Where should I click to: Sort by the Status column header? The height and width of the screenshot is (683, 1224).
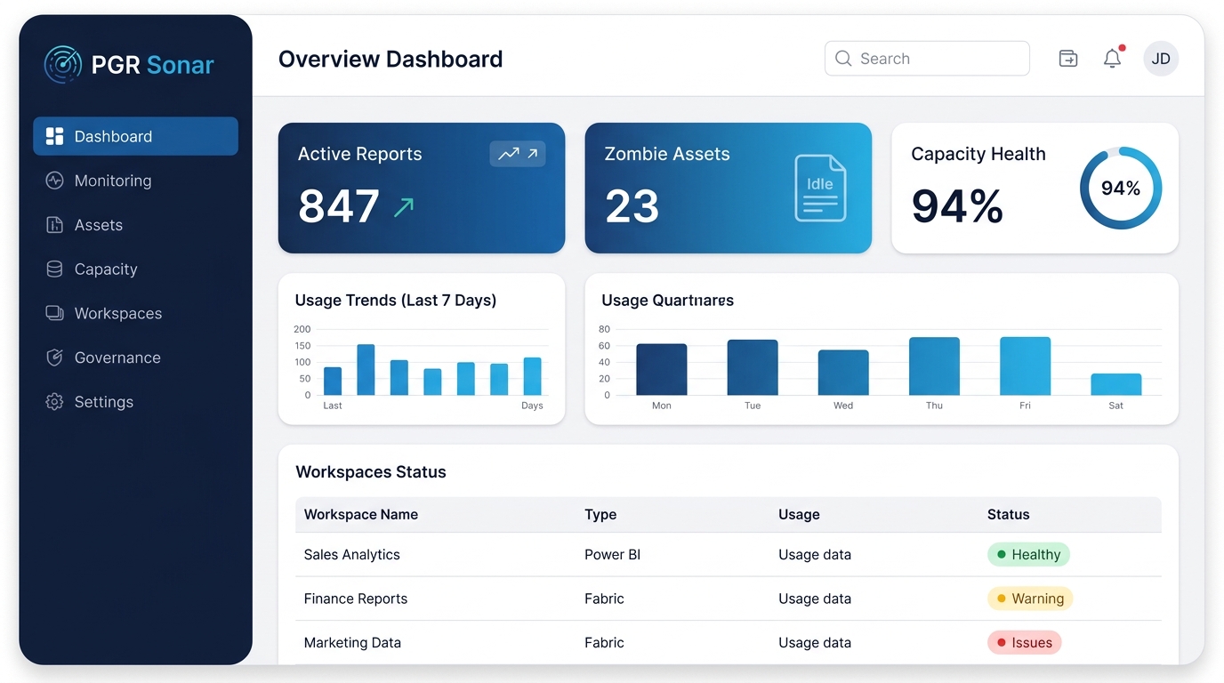(1008, 514)
